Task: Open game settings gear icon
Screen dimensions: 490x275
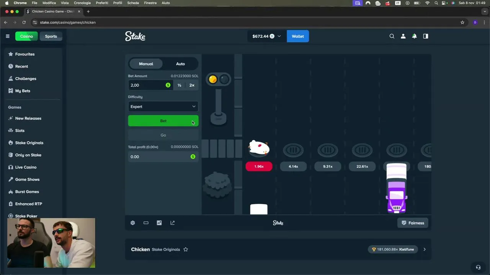Action: tap(132, 223)
